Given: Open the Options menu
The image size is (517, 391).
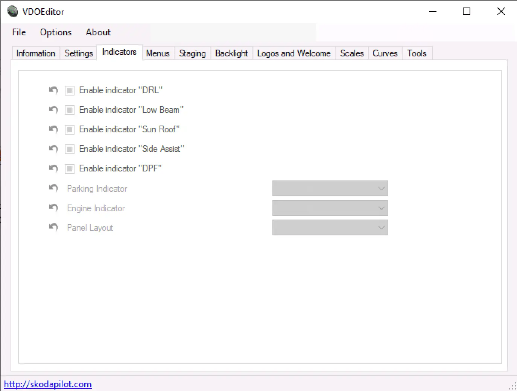Looking at the screenshot, I should 56,32.
